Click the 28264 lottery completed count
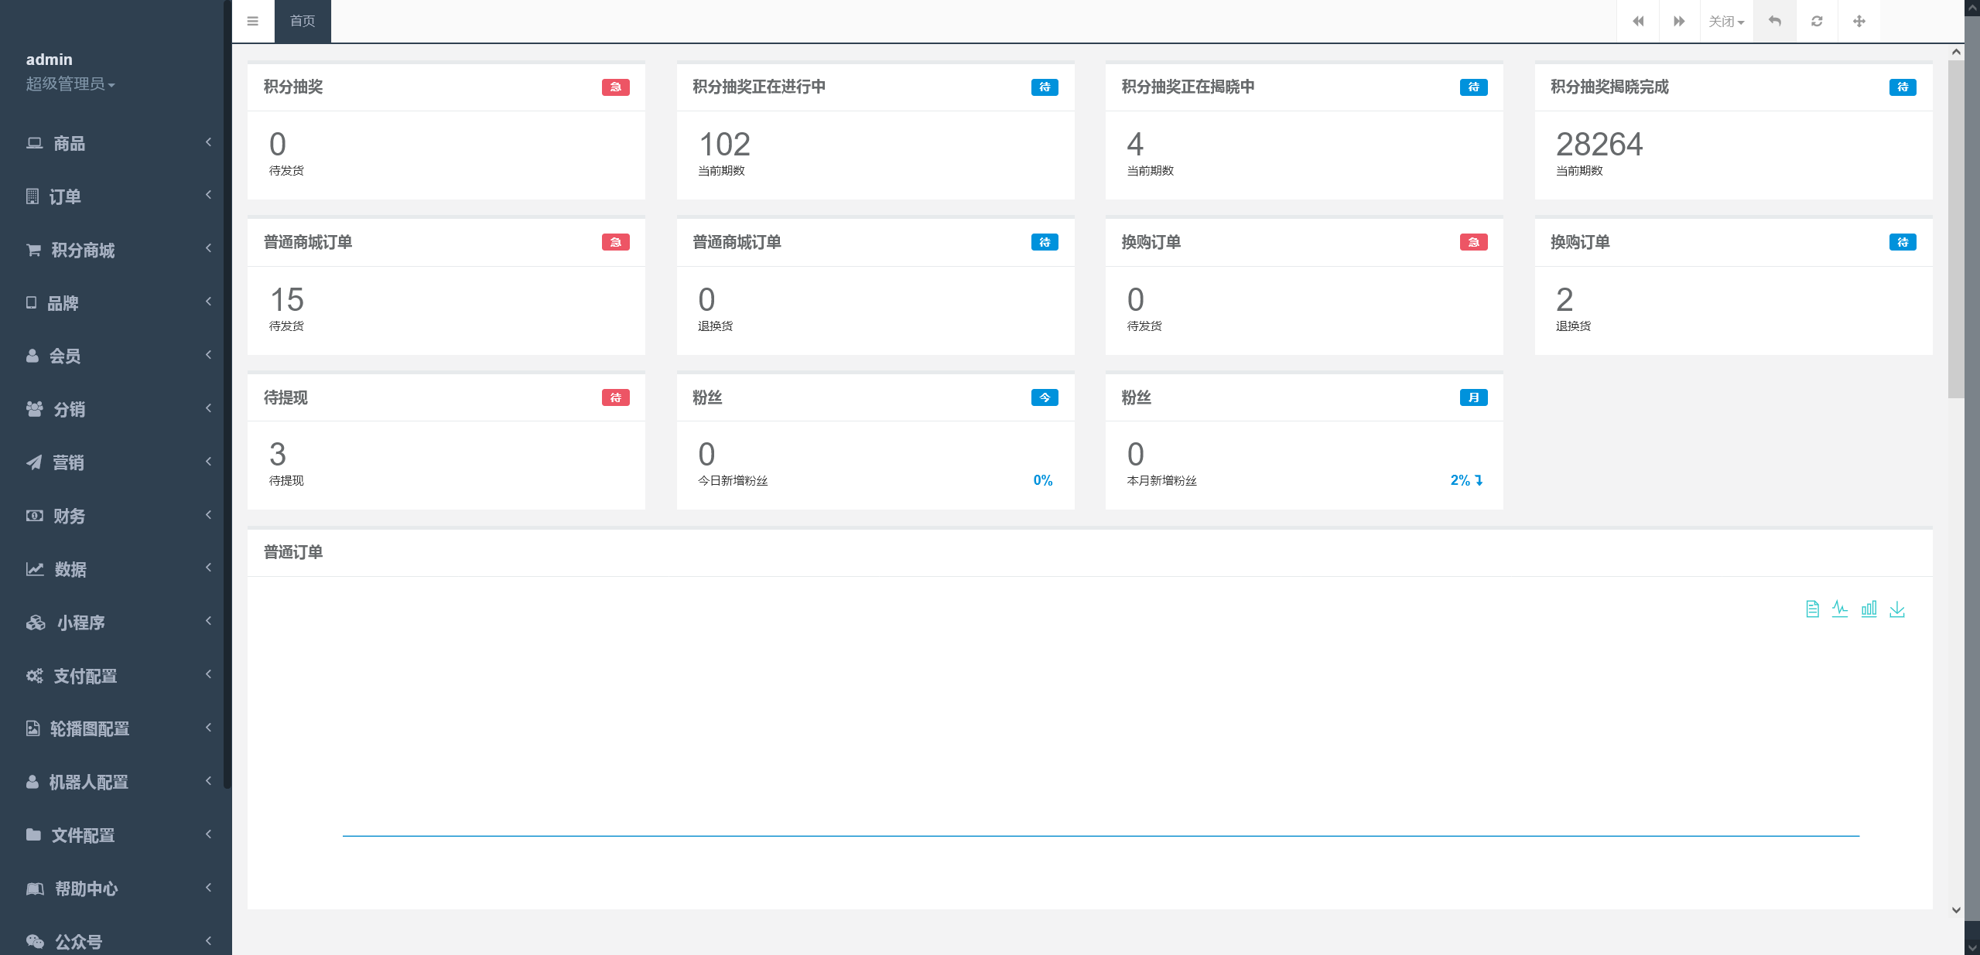This screenshot has height=955, width=1980. (x=1599, y=145)
